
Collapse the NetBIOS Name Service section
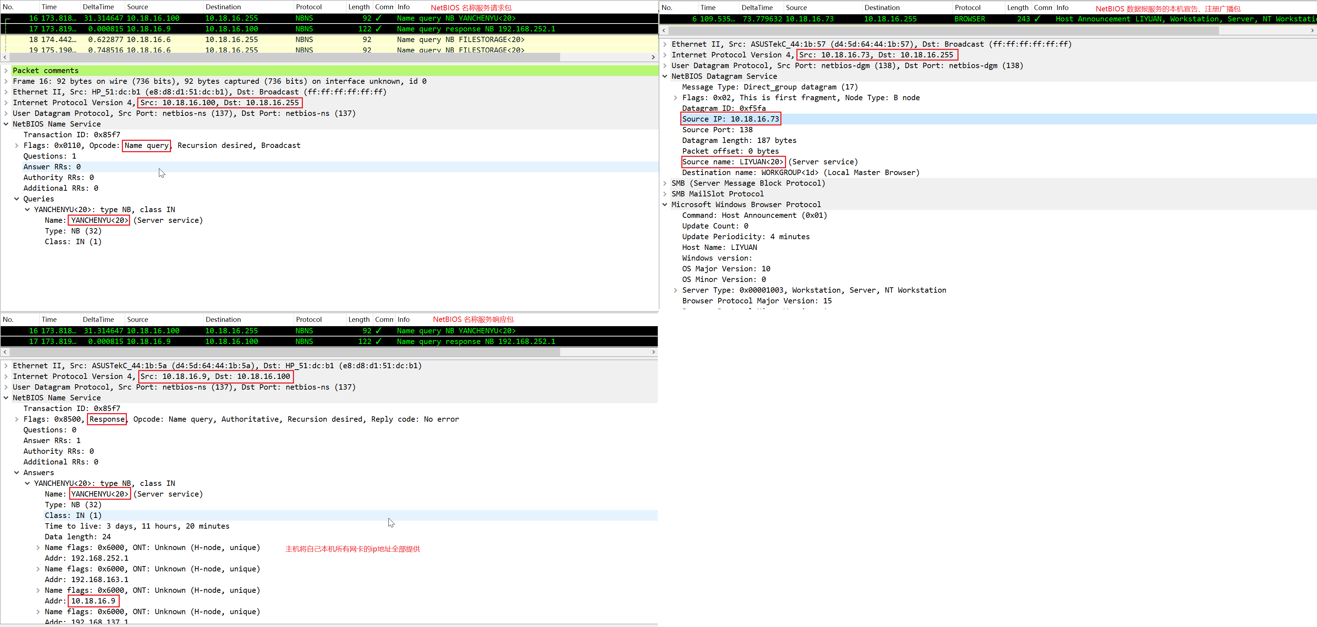click(x=6, y=124)
